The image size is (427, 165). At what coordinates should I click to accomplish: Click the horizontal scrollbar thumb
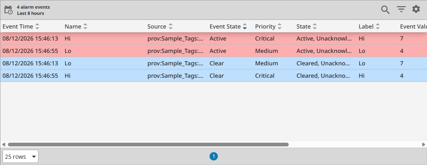coord(148,145)
